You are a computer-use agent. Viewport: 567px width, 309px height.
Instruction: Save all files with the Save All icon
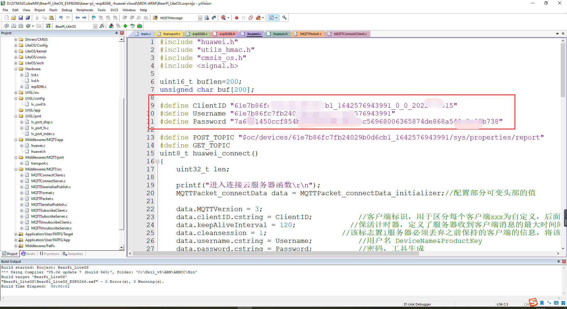(28, 18)
